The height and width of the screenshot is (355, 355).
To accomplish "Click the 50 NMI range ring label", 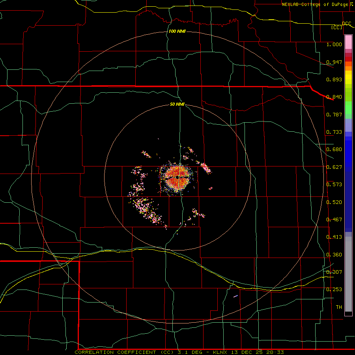I will [177, 104].
